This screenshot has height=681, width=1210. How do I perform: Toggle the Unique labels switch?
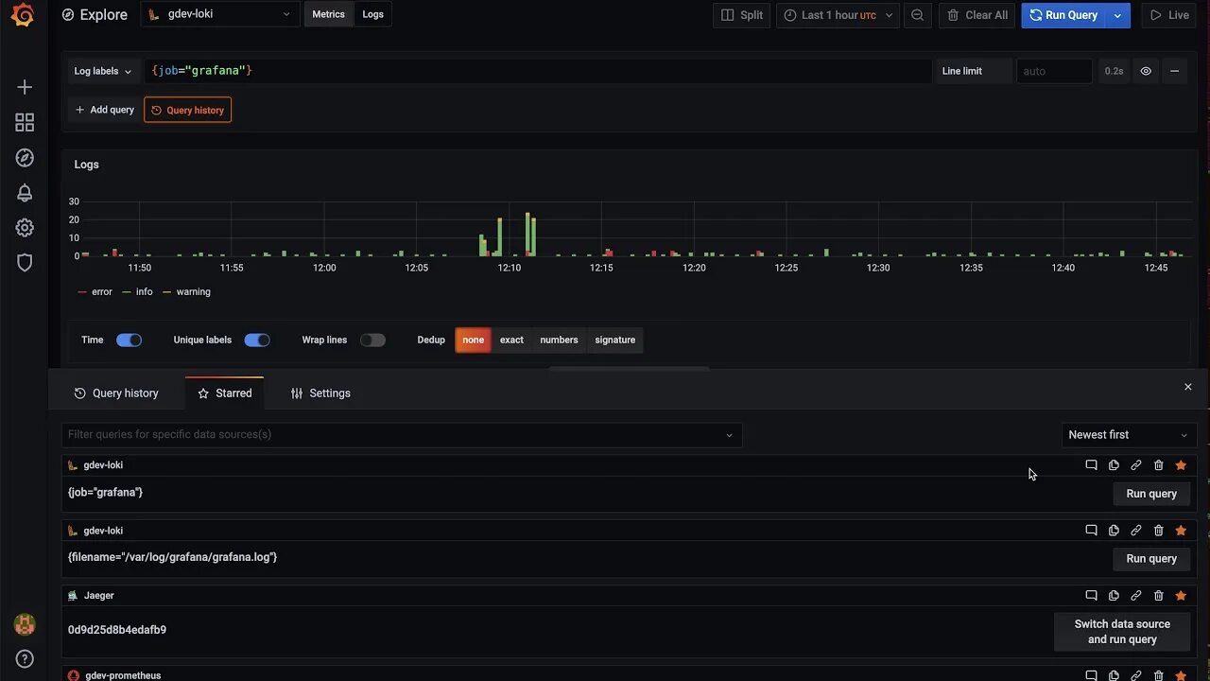click(257, 340)
